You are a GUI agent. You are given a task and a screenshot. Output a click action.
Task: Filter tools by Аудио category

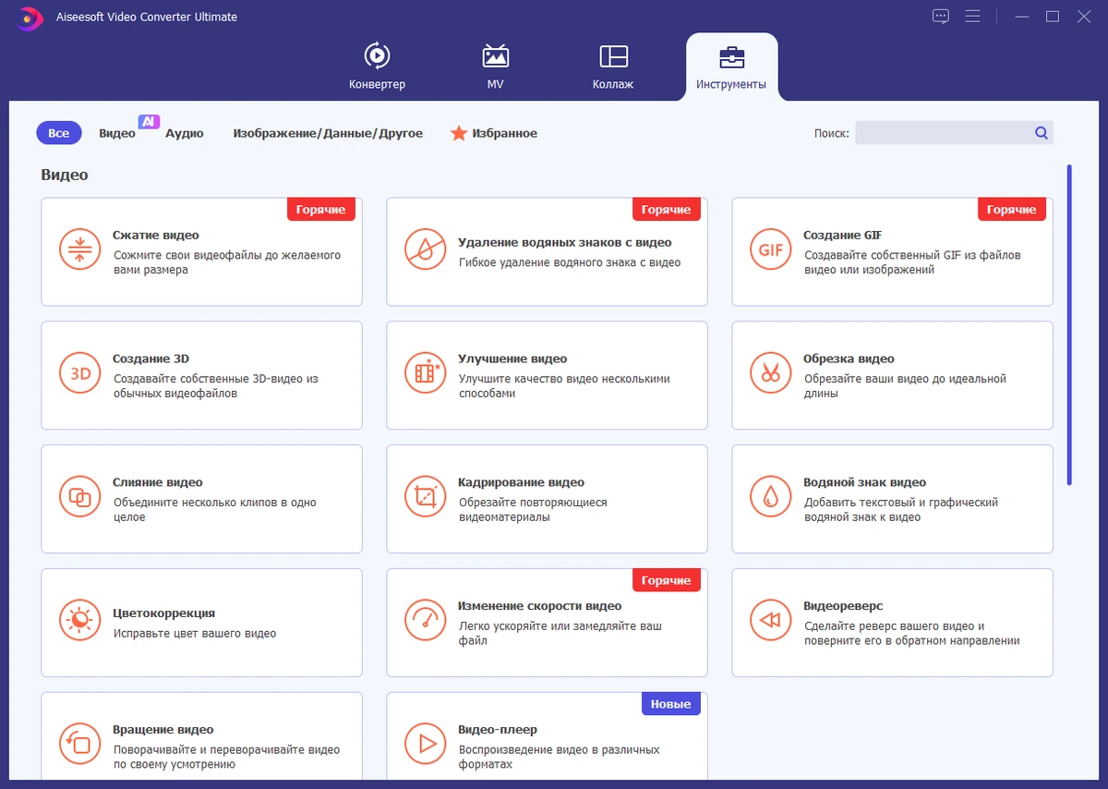coord(185,133)
